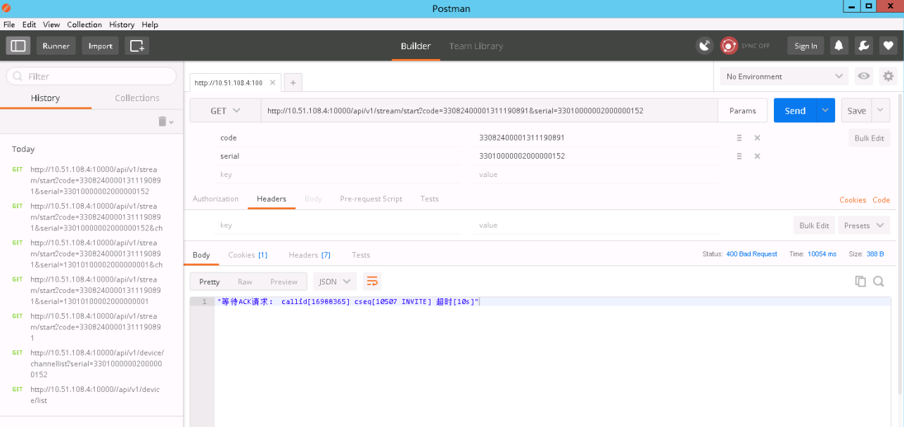
Task: Click the Import button
Action: [100, 46]
